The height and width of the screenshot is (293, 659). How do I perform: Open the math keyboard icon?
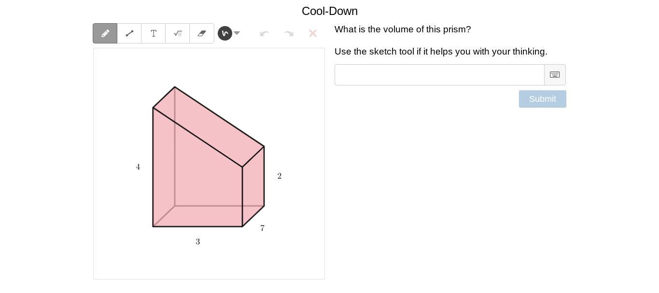coord(555,75)
